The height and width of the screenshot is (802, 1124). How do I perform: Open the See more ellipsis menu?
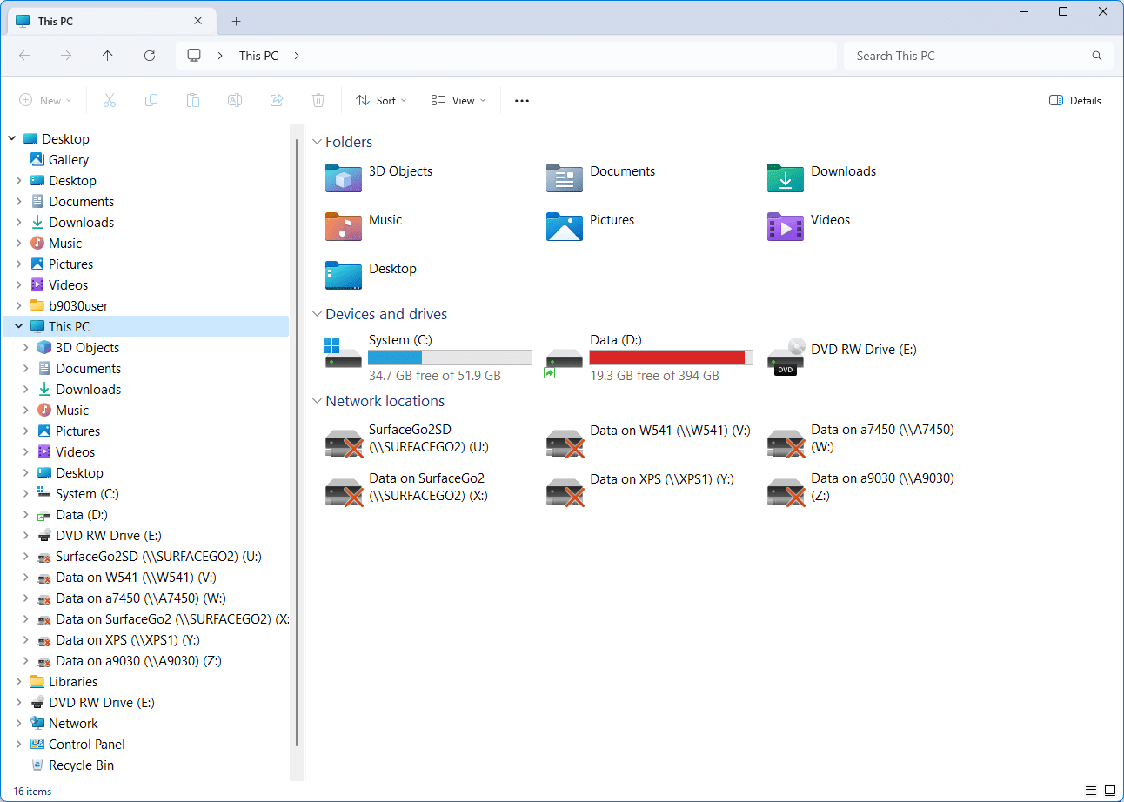pyautogui.click(x=522, y=101)
